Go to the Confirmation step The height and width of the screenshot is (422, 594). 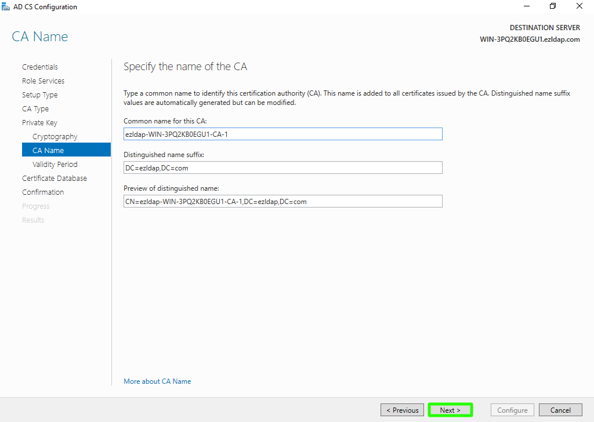43,192
